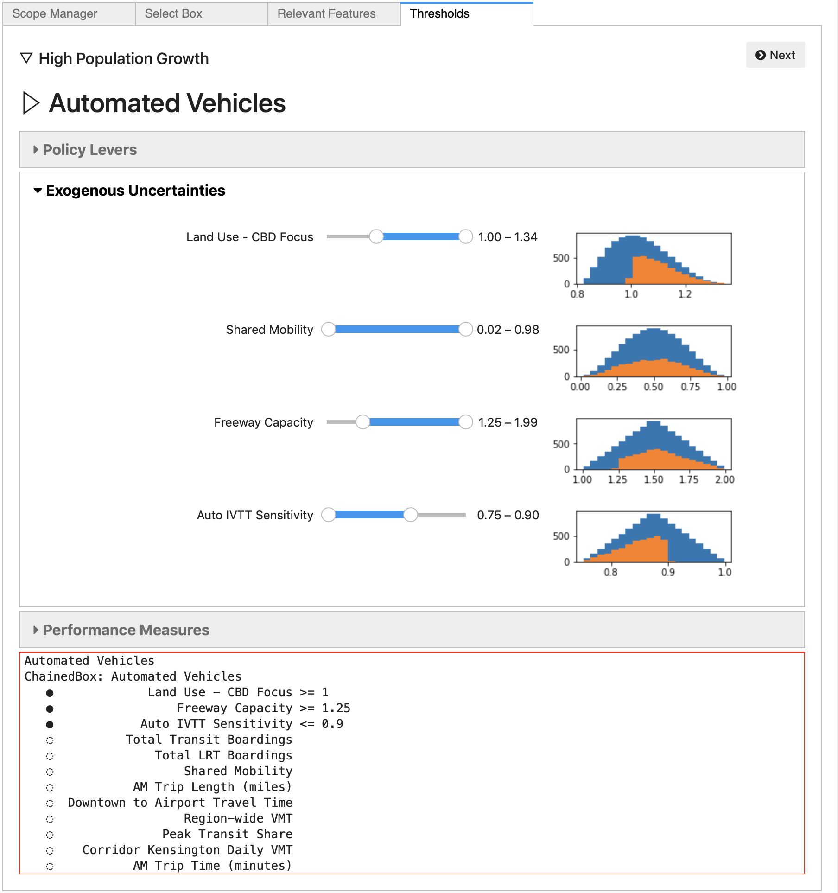Click the Next arrow button

775,55
